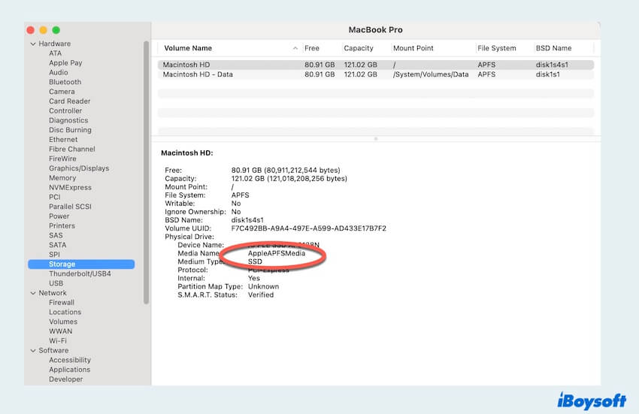Screen dimensions: 639x414
Task: Select USB in the sidebar
Action: click(x=56, y=283)
